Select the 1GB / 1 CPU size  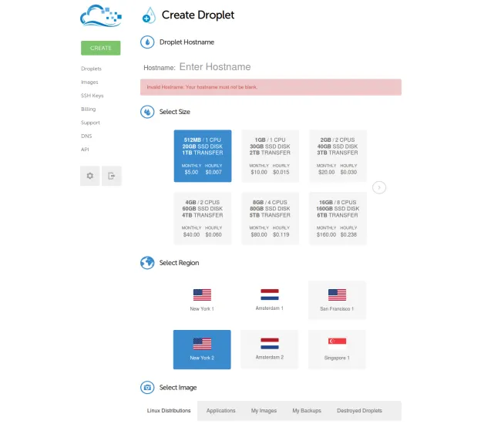pyautogui.click(x=270, y=156)
